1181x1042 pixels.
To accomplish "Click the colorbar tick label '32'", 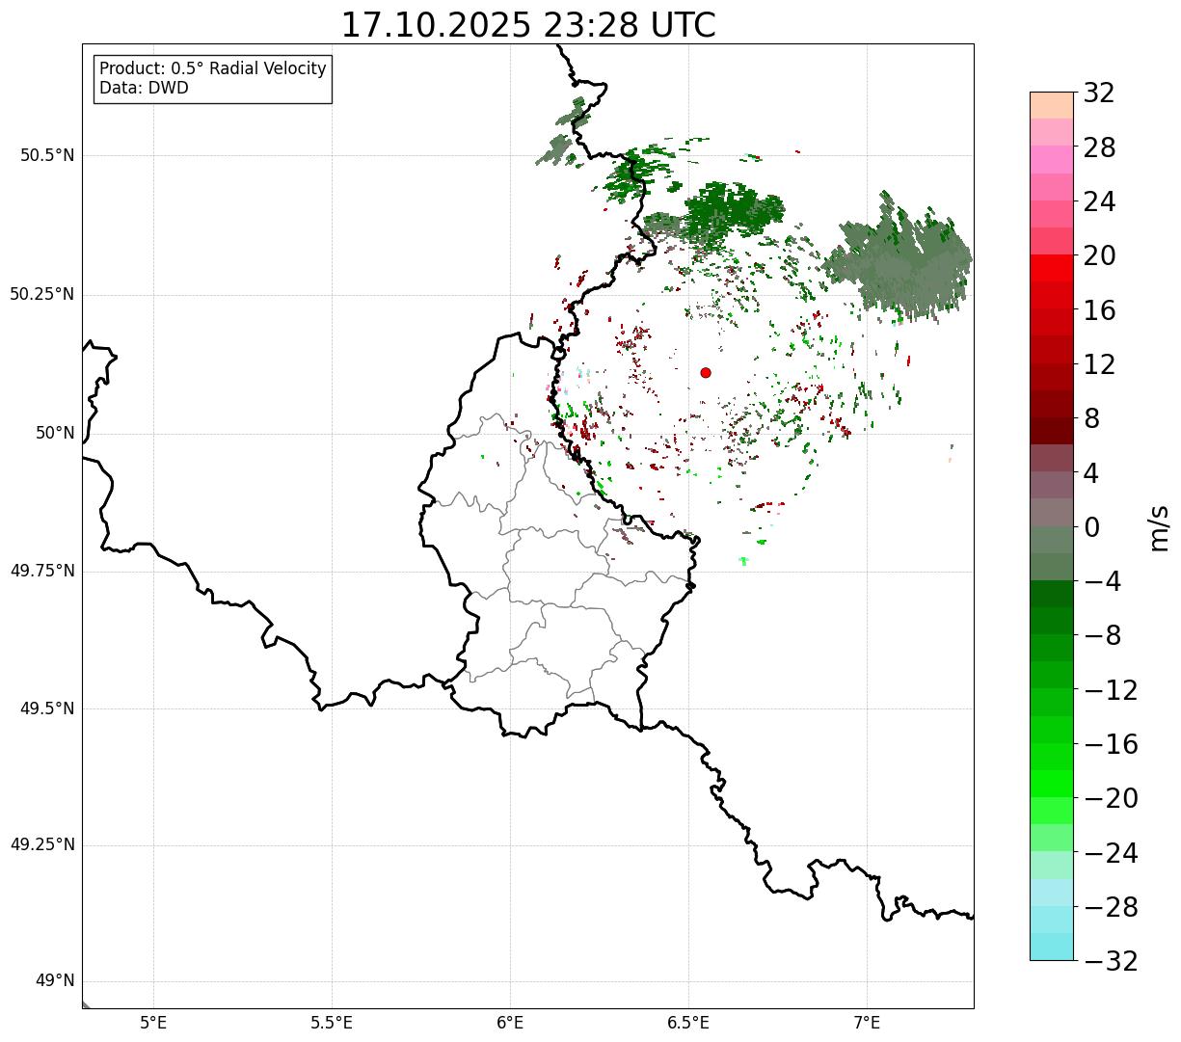I will point(1099,94).
